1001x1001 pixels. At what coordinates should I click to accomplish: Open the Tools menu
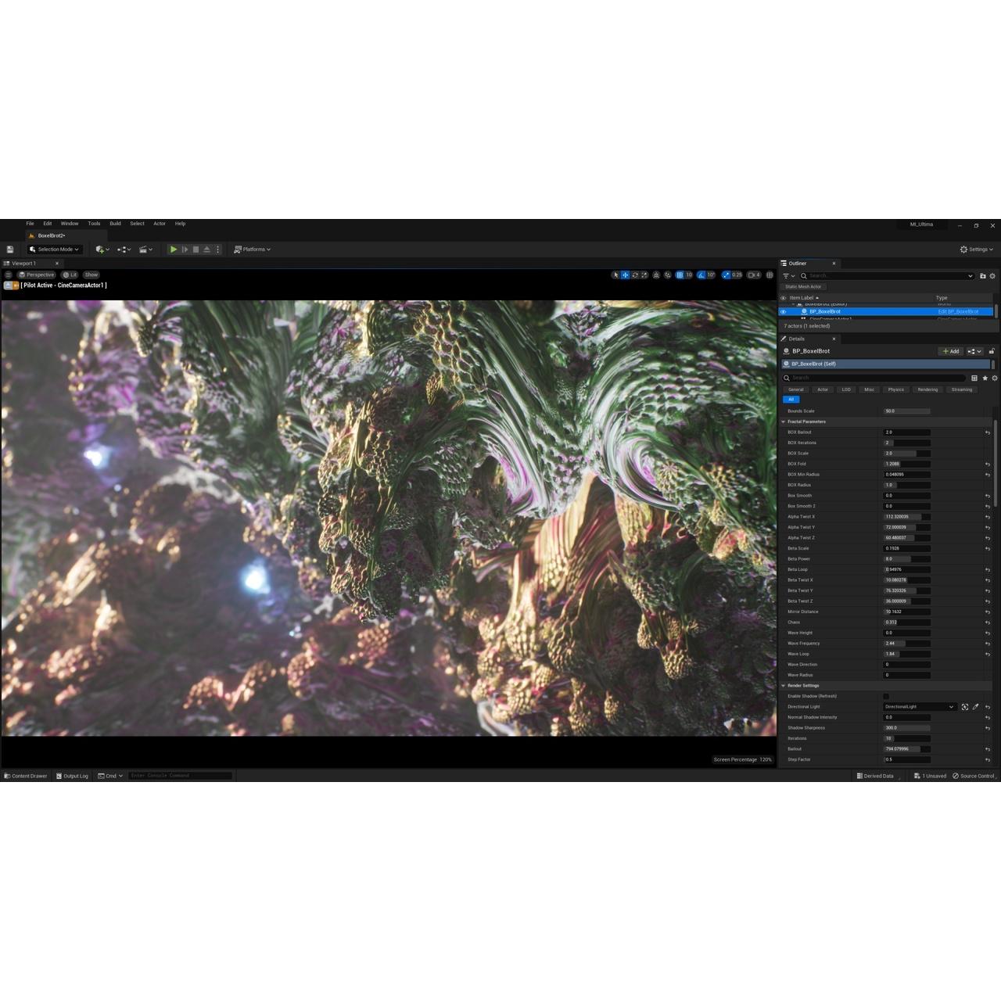tap(94, 224)
